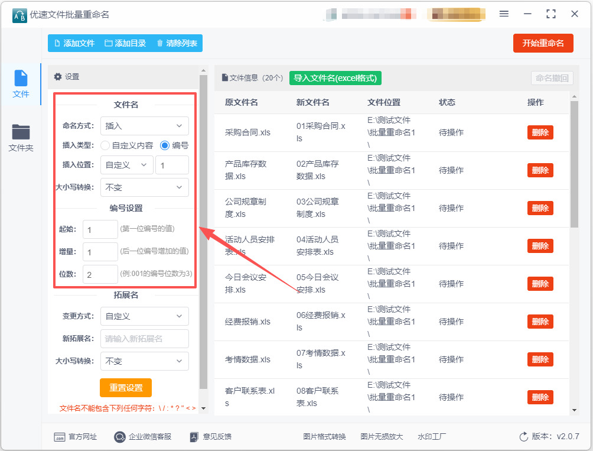The height and width of the screenshot is (451, 593).
Task: Open 大小写转换 dropdown under 拓展名
Action: click(145, 361)
